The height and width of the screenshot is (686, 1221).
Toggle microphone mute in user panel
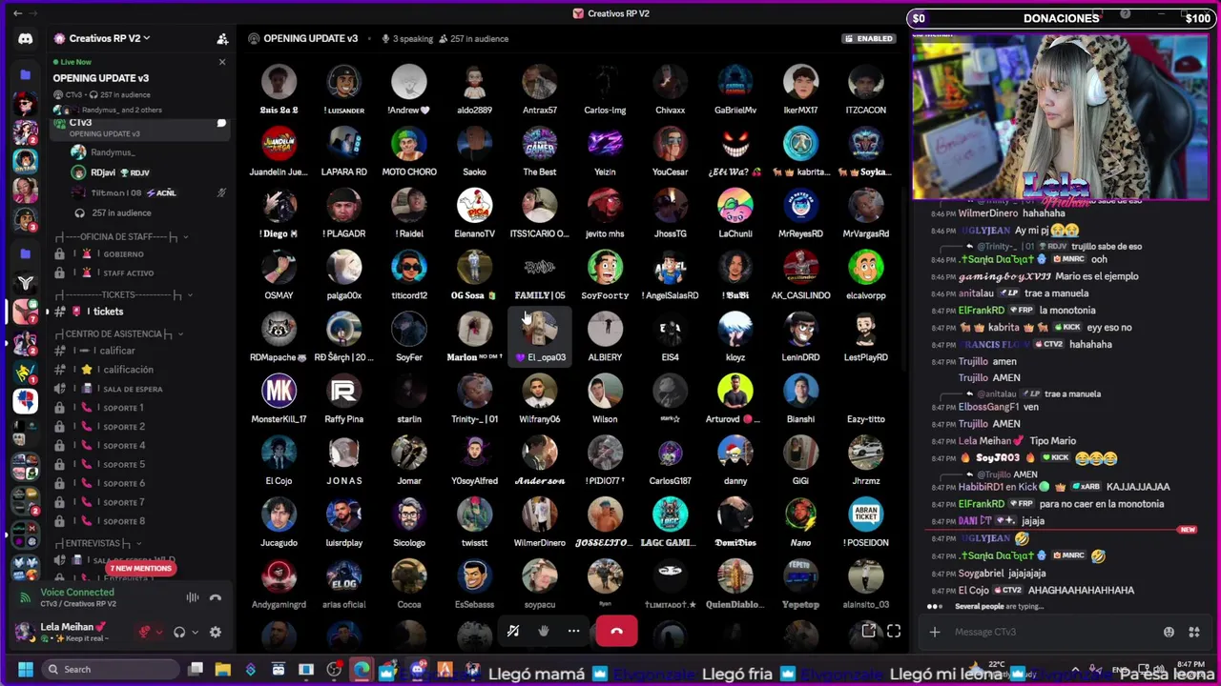145,632
